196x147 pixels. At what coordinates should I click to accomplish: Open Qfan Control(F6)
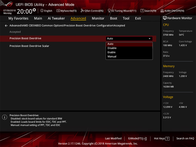(x=92, y=11)
